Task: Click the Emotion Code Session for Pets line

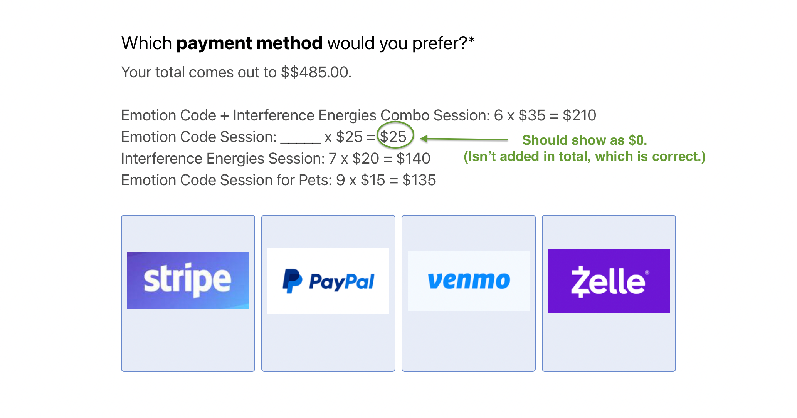Action: pos(279,180)
